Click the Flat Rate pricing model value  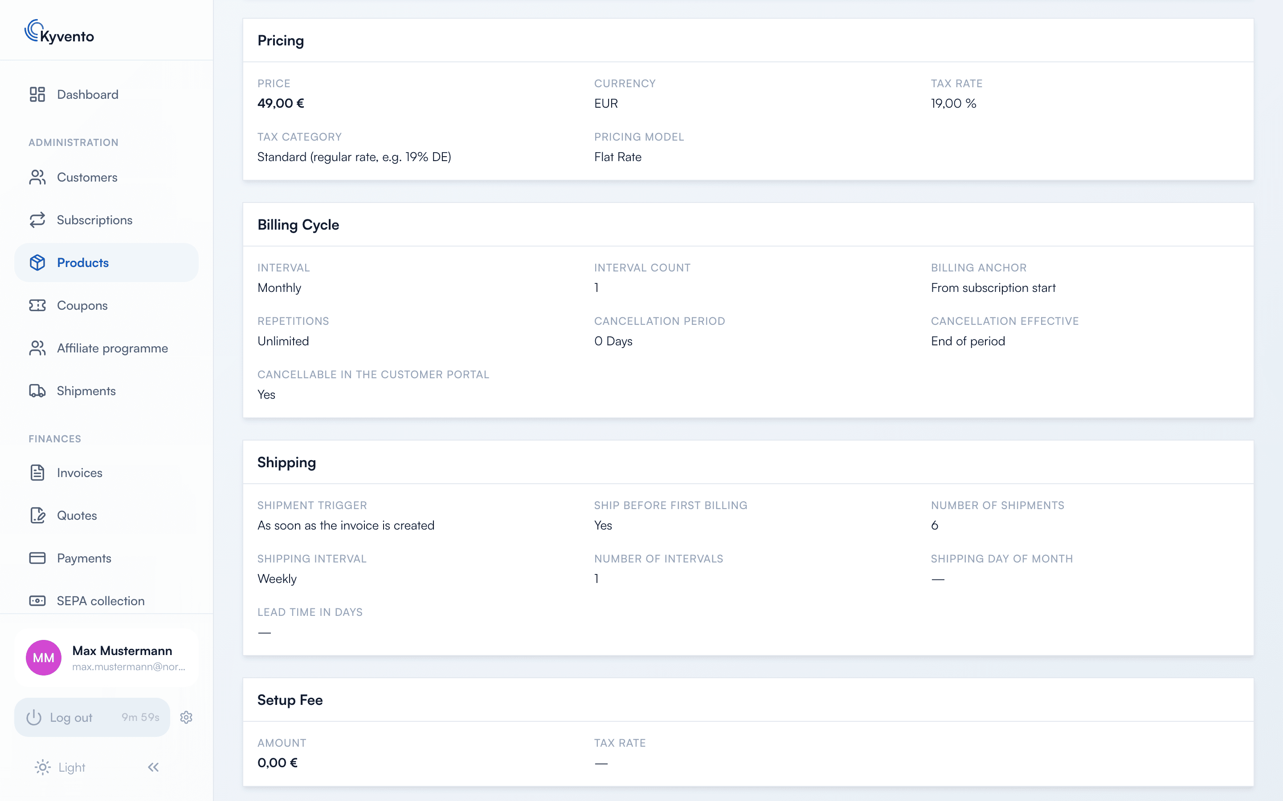pos(617,157)
